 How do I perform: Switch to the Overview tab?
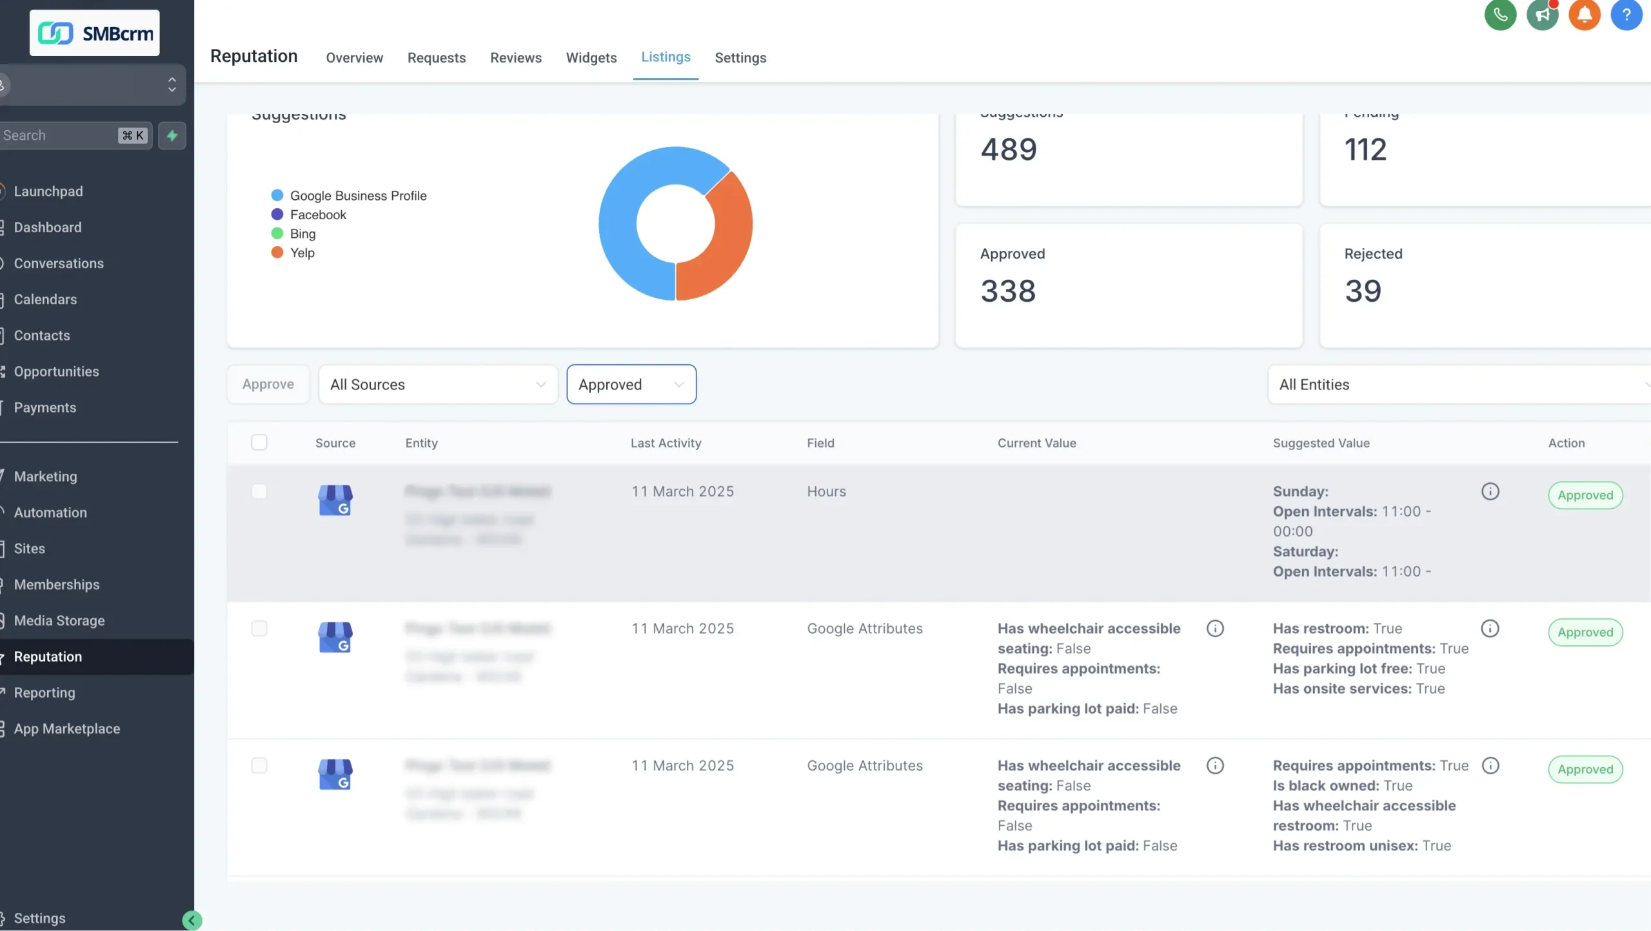[354, 58]
